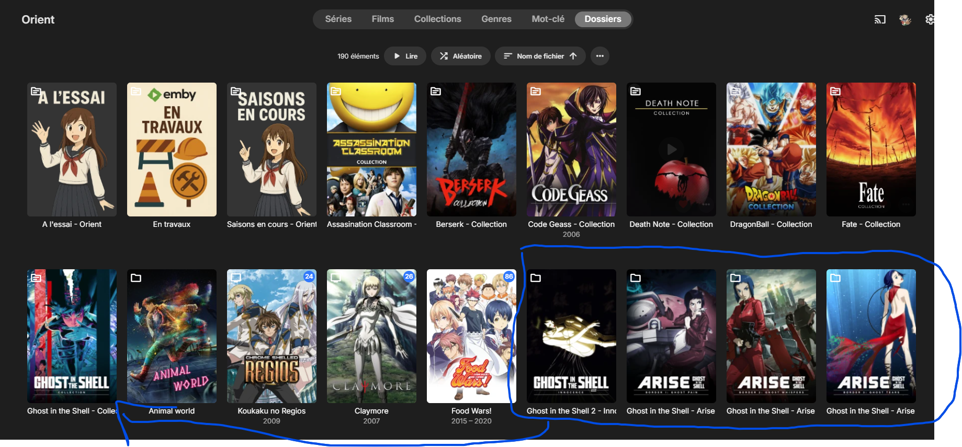Image resolution: width=962 pixels, height=447 pixels.
Task: Open the Code Geass poster
Action: (571, 150)
